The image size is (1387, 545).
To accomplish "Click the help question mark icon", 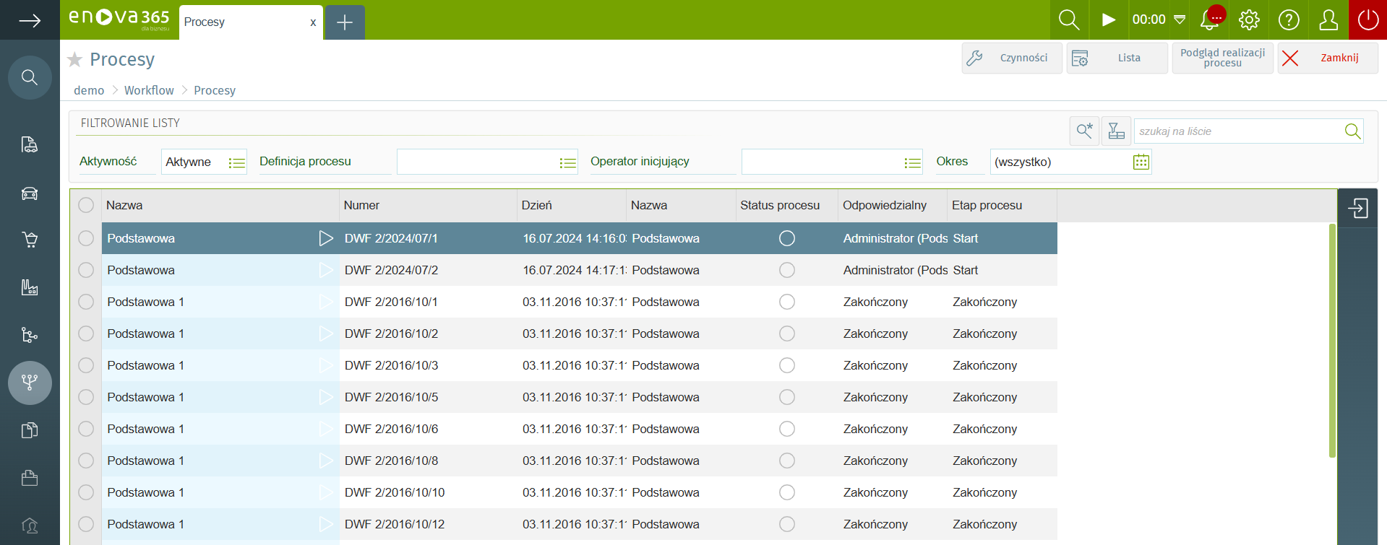I will coord(1289,20).
